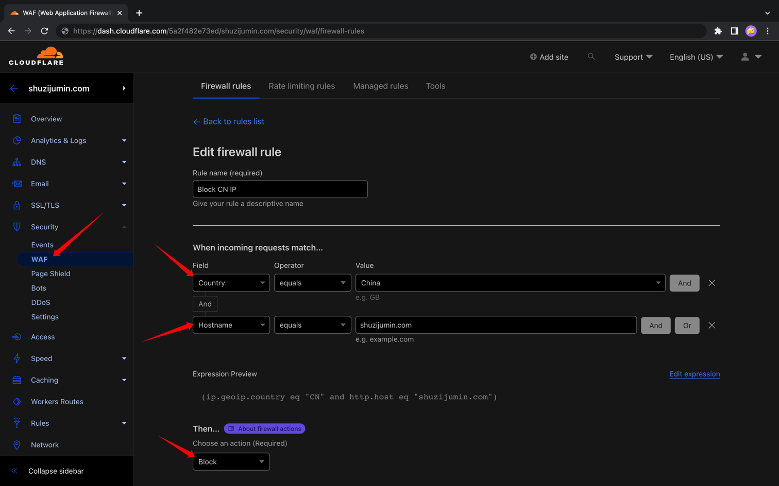Collapse the Security submenu arrow
Image resolution: width=779 pixels, height=486 pixels.
124,227
